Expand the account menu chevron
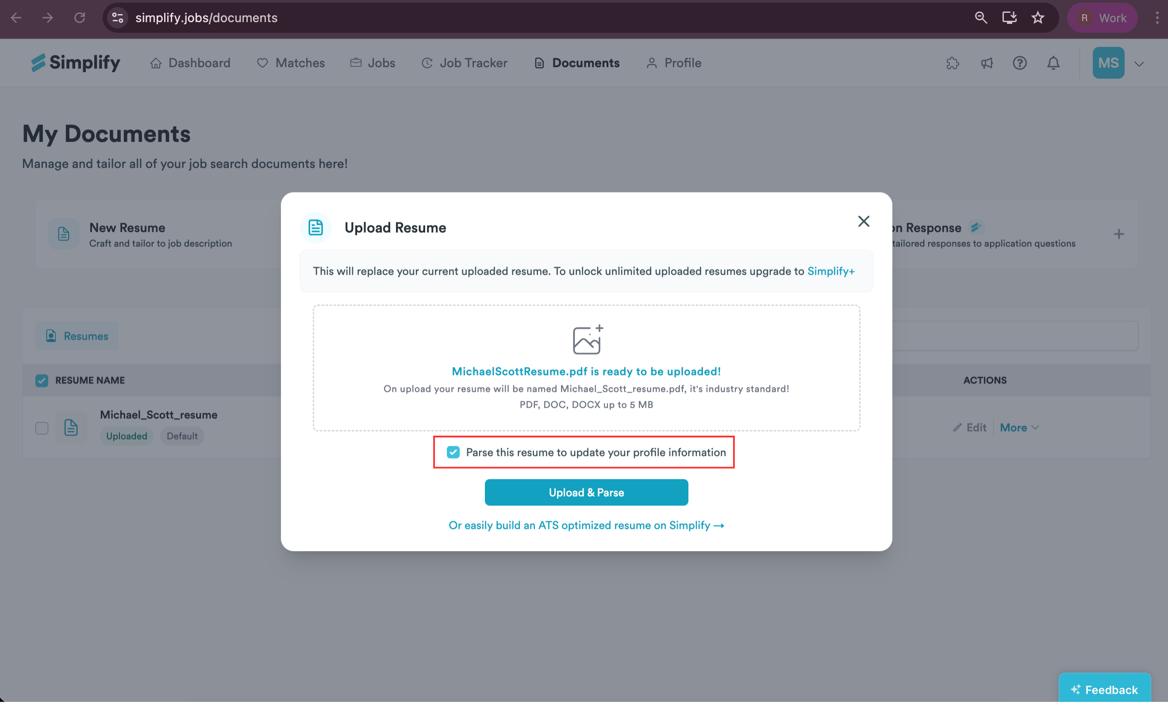This screenshot has width=1168, height=705. [1139, 64]
